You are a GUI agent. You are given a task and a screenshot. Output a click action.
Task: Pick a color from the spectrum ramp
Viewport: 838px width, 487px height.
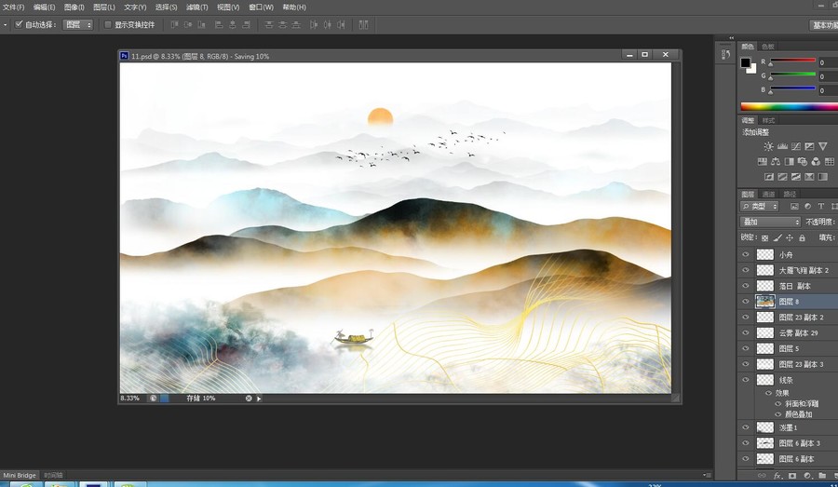[789, 106]
